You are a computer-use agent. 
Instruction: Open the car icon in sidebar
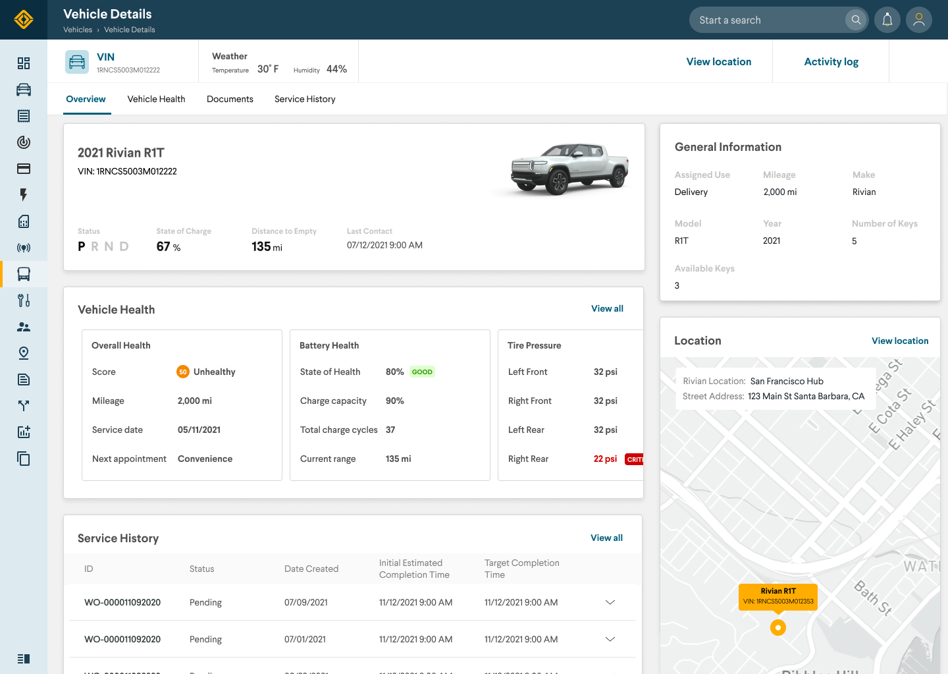click(x=24, y=90)
